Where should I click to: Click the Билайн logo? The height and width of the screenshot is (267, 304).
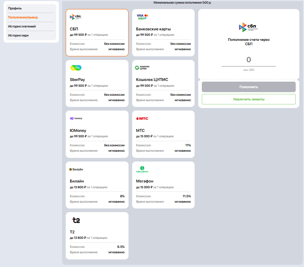pyautogui.click(x=76, y=169)
